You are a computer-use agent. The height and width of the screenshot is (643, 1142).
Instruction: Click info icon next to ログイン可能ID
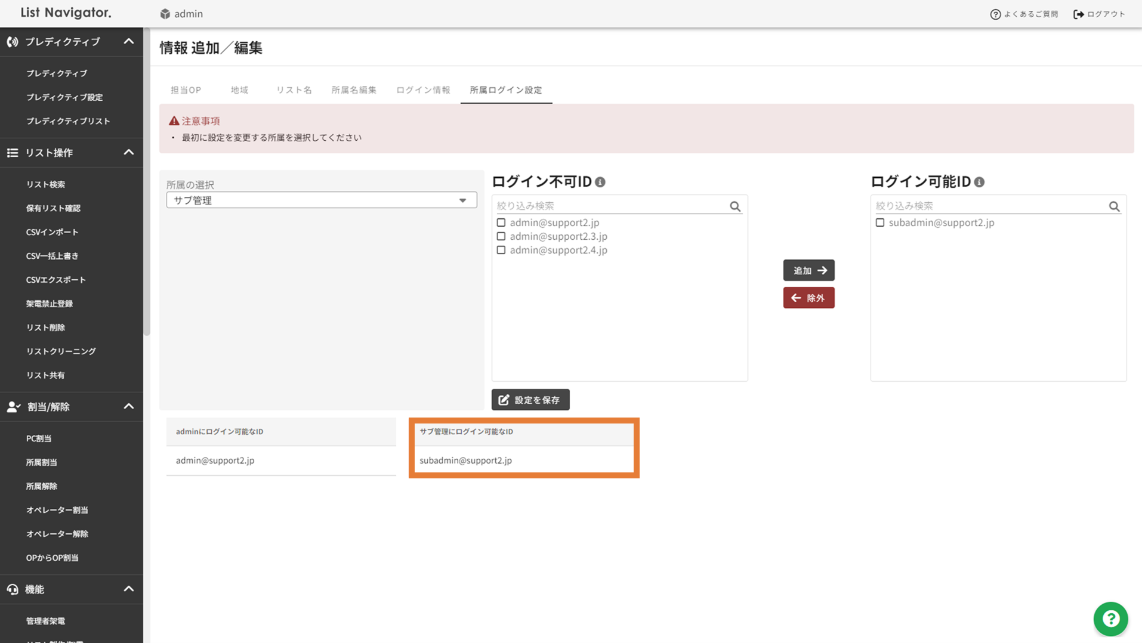point(979,183)
